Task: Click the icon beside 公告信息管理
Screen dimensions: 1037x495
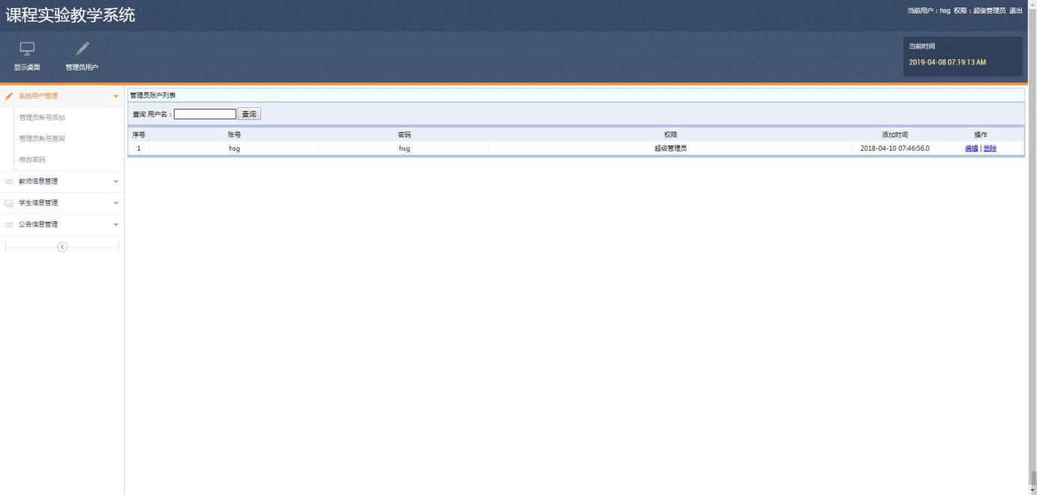Action: (9, 224)
